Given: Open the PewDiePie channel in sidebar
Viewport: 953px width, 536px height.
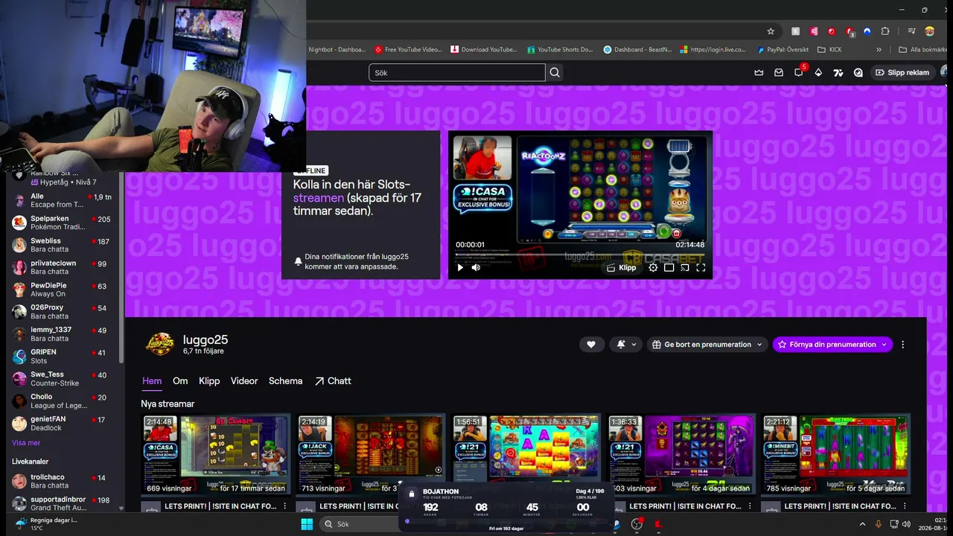Looking at the screenshot, I should [x=63, y=290].
